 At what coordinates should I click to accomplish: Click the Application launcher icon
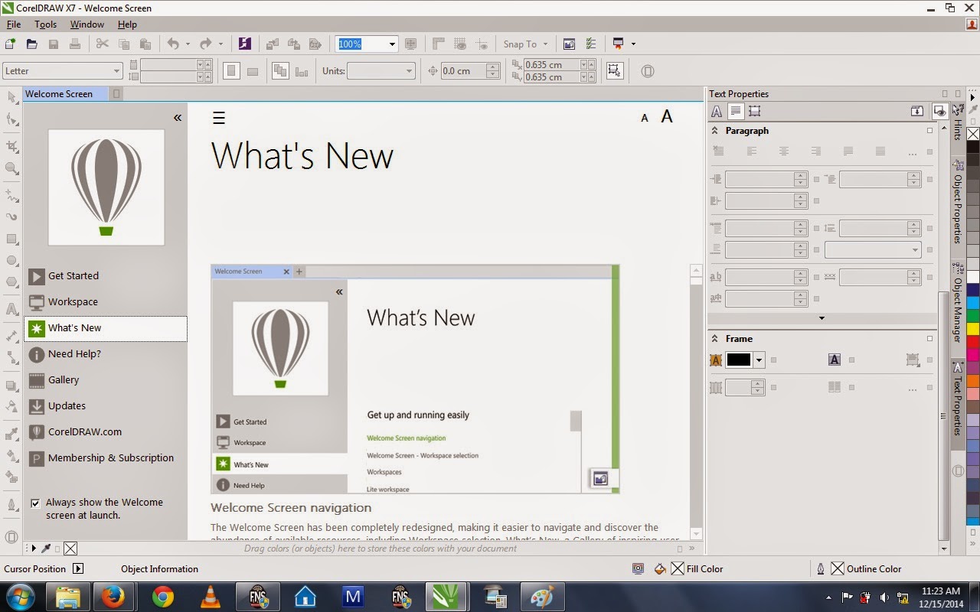619,44
